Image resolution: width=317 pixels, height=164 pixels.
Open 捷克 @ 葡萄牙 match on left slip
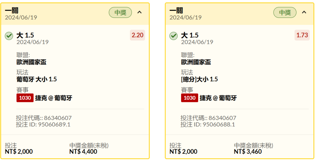pos(54,98)
